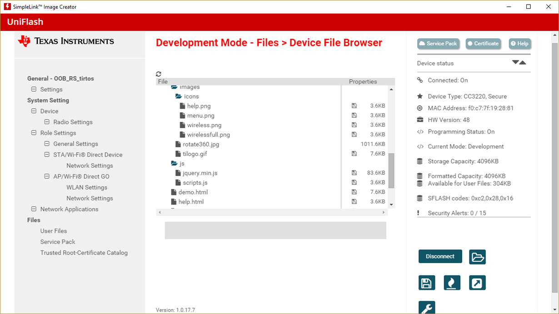Screen dimensions: 559x314
Task: Expand Device status with down triangle
Action: [x=515, y=62]
